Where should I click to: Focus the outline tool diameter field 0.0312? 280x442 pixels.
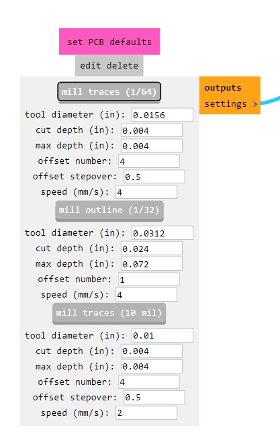point(162,233)
